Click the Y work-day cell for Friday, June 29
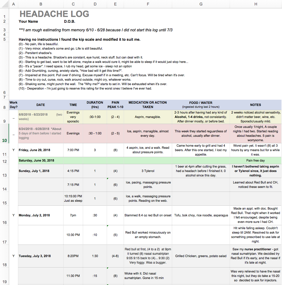The width and height of the screenshot is (282, 285). point(14,150)
